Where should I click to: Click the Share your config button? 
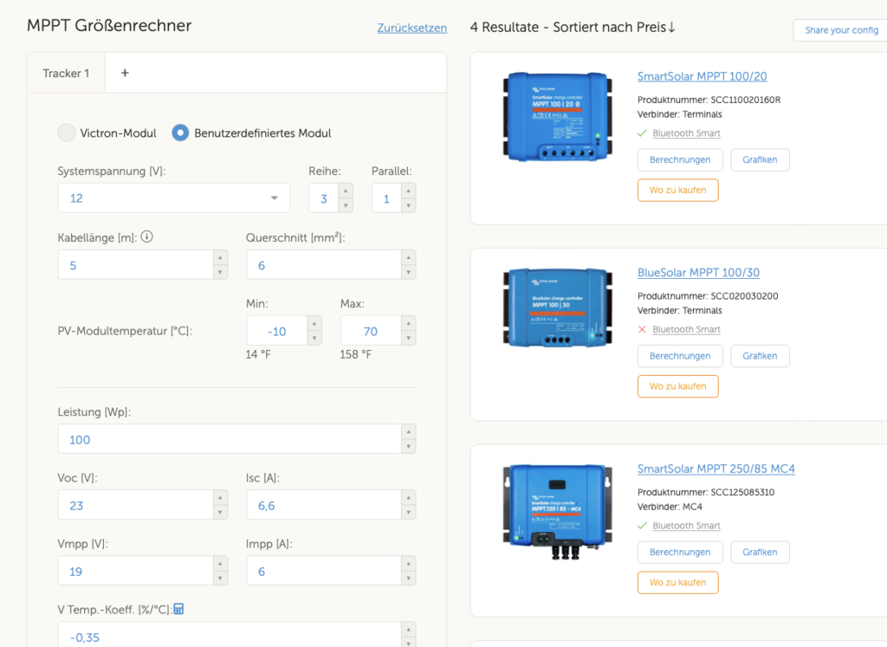pos(841,30)
